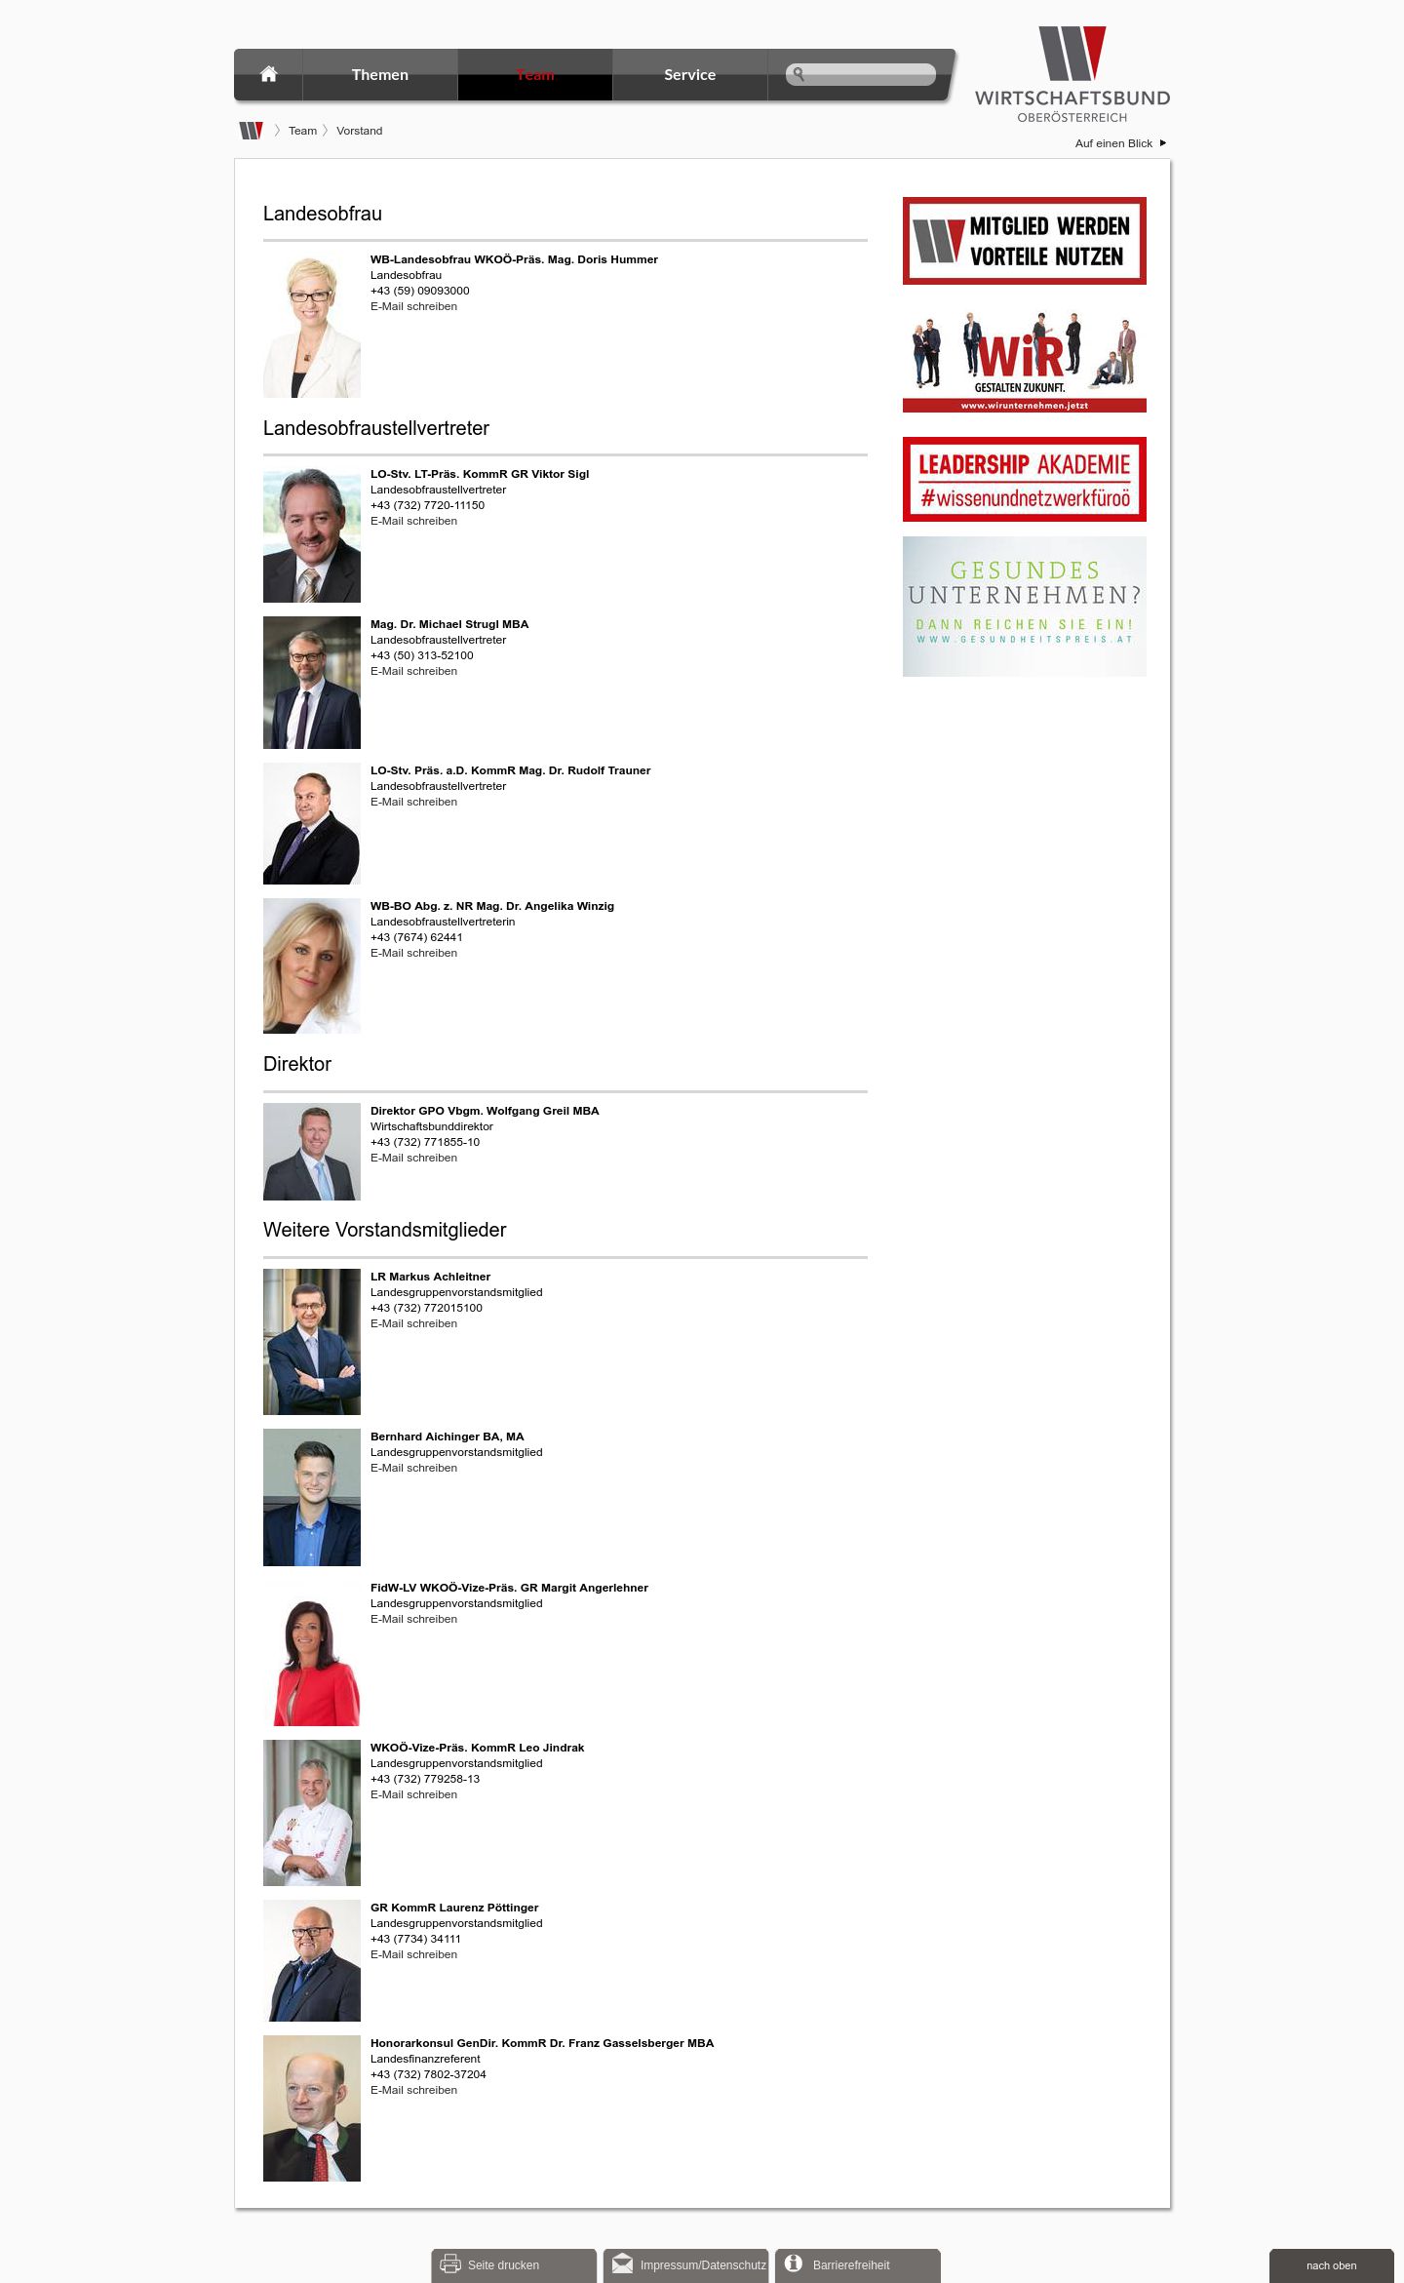1404x2283 pixels.
Task: Click the printer icon for Seite drucken
Action: point(450,2263)
